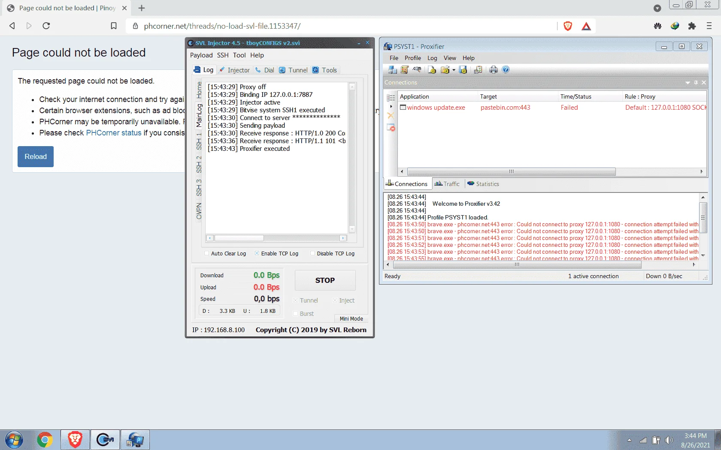Follow the PHCorner status link
This screenshot has height=450, width=721.
tap(114, 133)
